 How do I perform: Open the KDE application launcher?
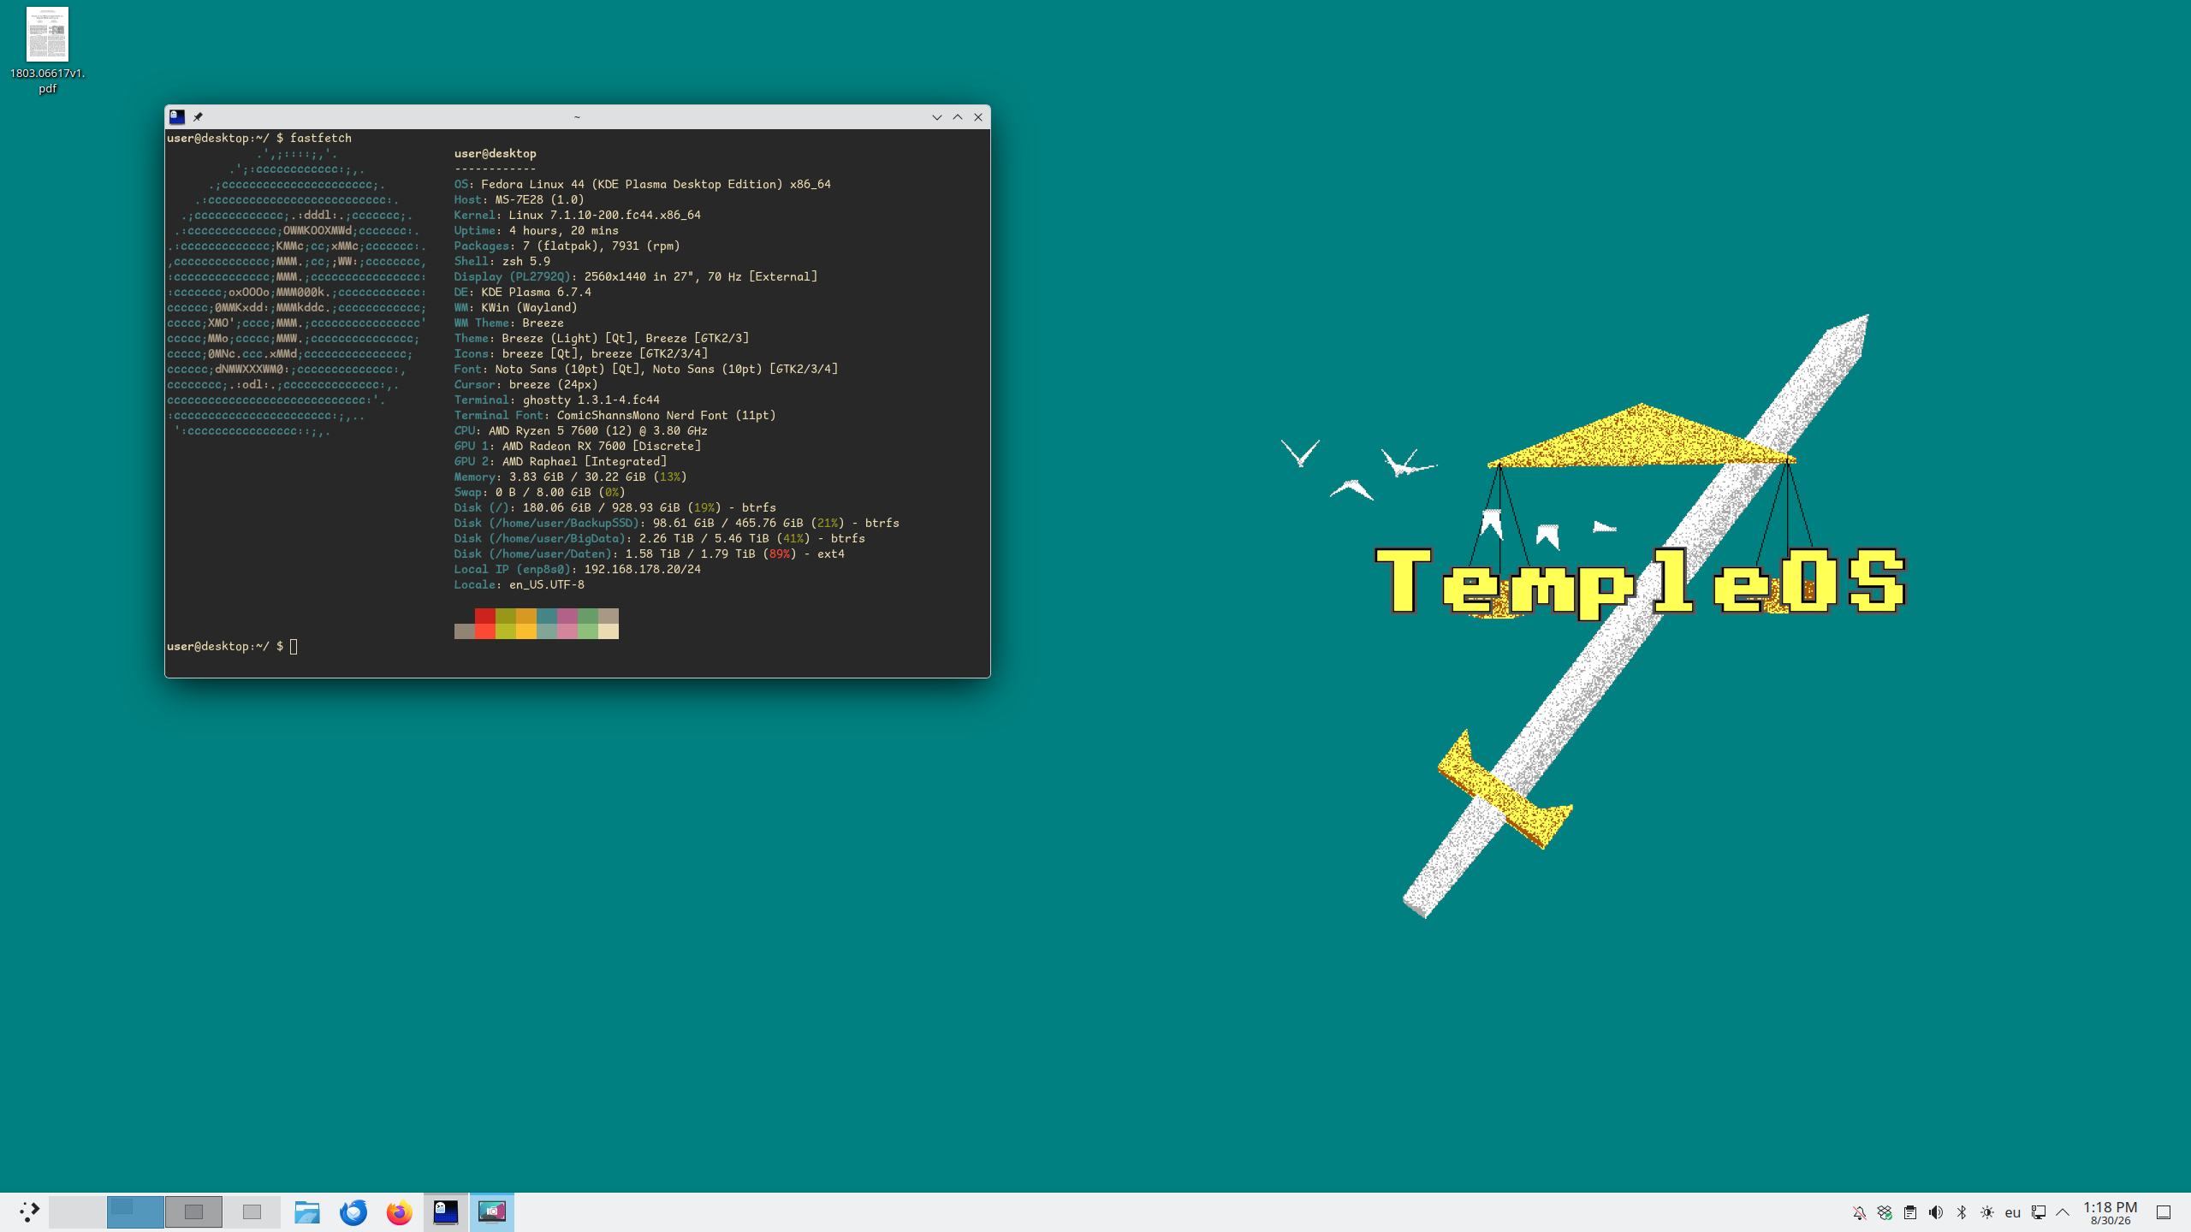(29, 1211)
